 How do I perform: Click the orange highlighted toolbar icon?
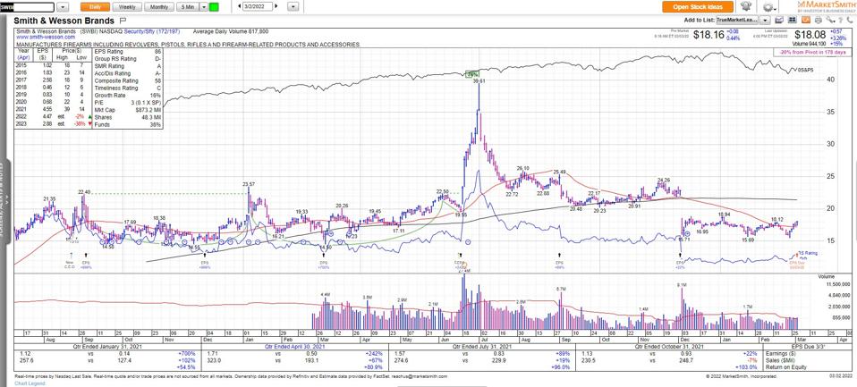[808, 19]
